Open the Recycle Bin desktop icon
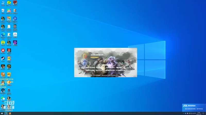The width and height of the screenshot is (206, 115). click(3, 11)
